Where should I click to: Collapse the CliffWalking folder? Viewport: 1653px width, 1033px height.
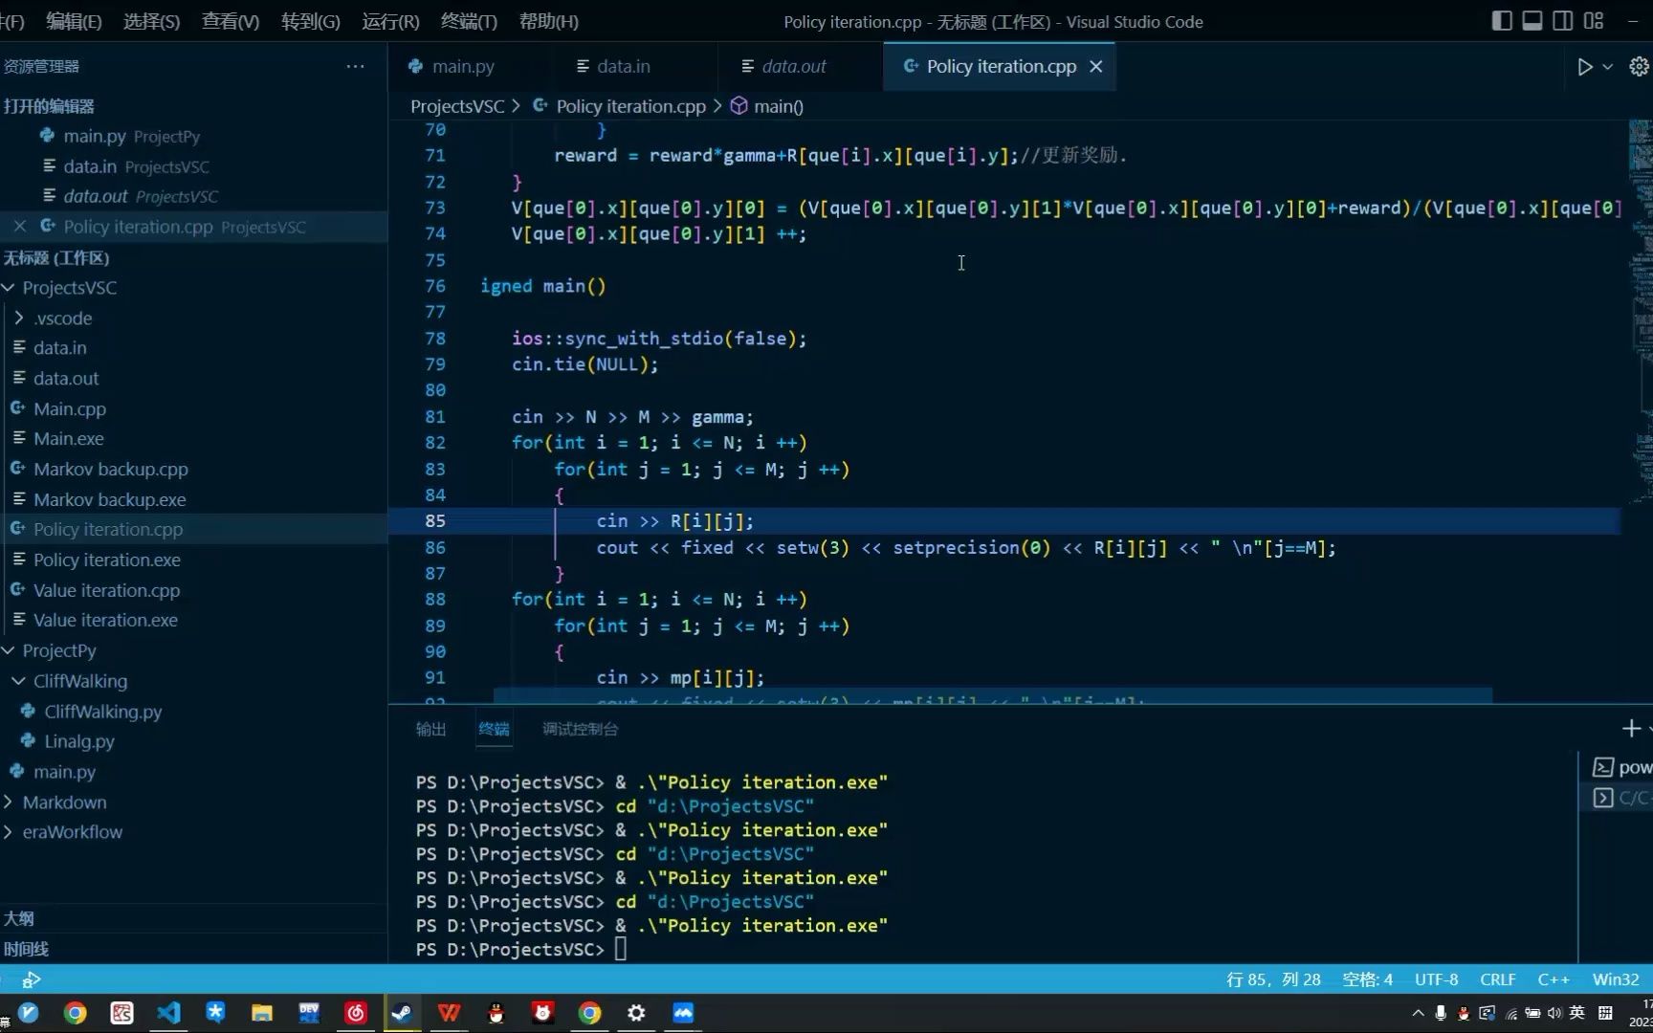(x=80, y=682)
